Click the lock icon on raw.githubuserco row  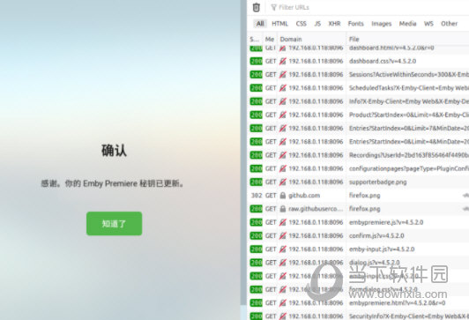[283, 209]
